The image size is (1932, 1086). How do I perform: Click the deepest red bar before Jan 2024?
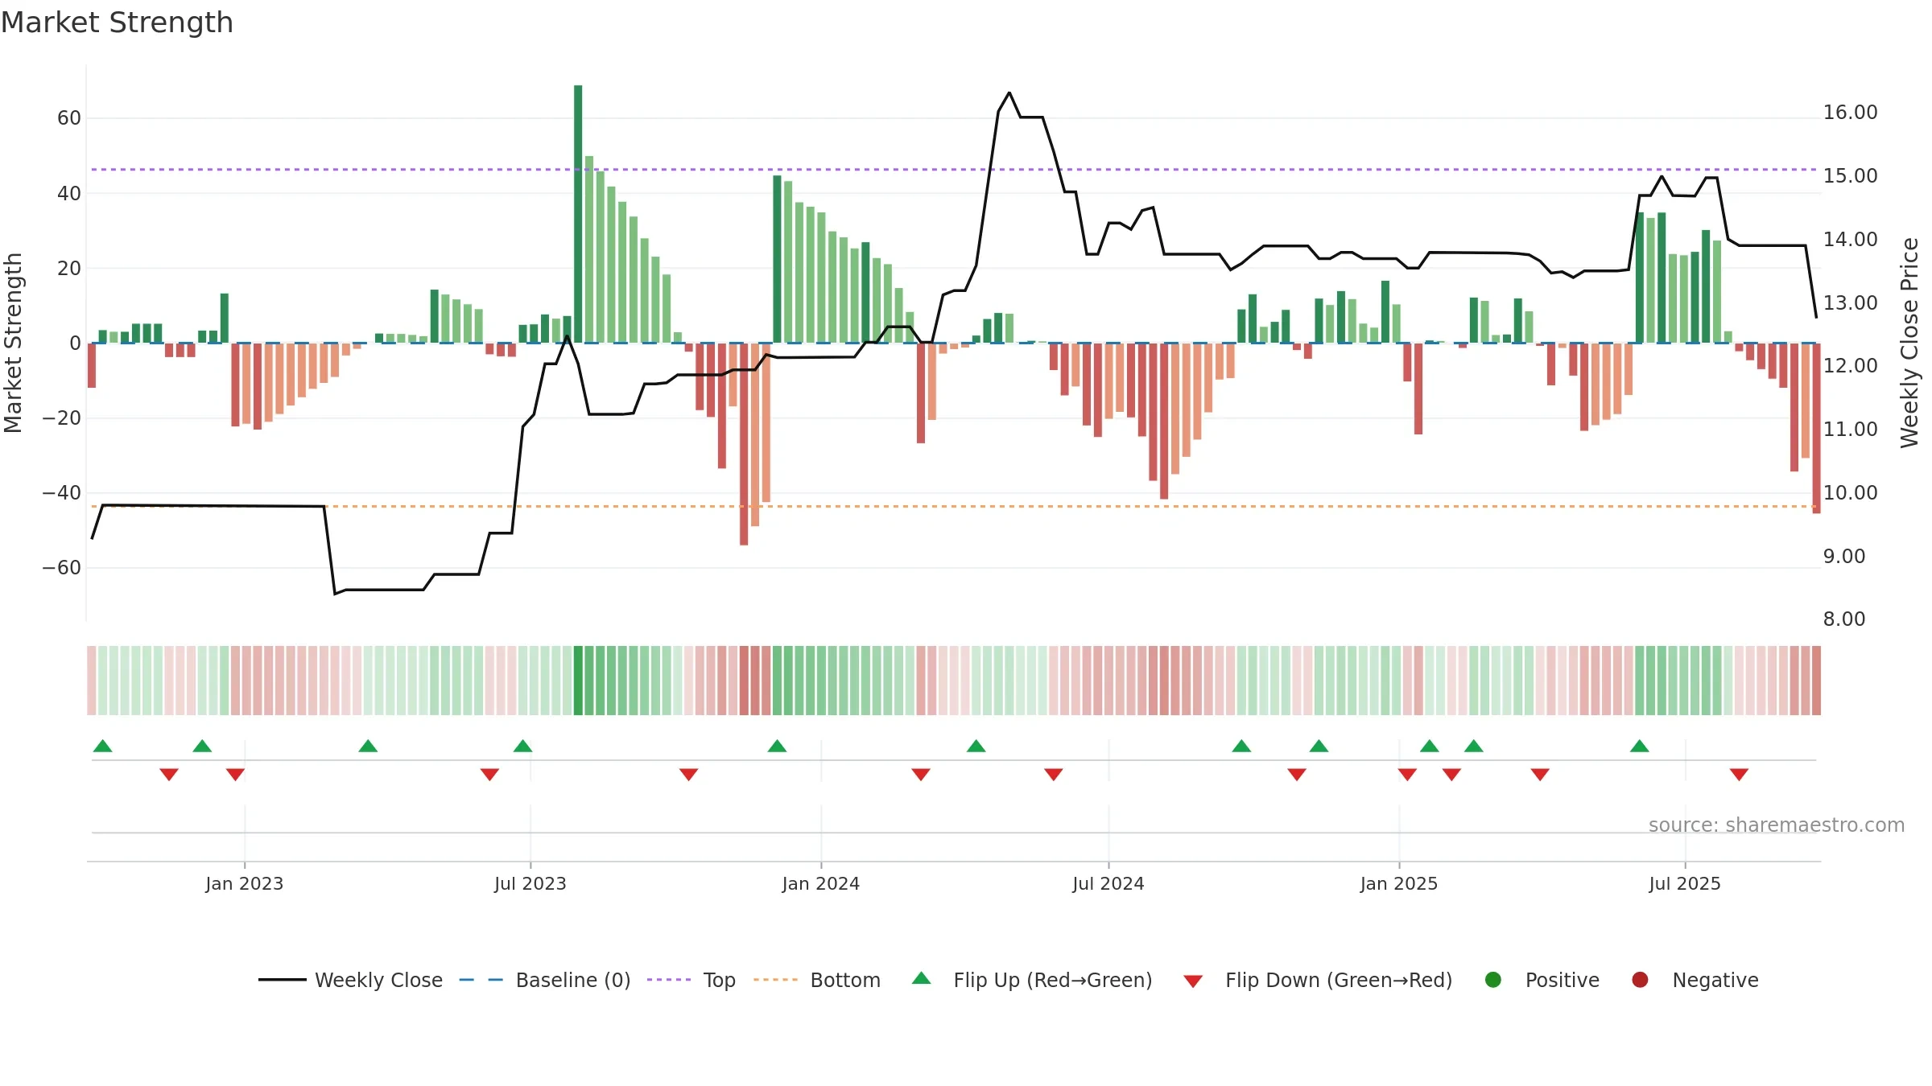[x=744, y=444]
